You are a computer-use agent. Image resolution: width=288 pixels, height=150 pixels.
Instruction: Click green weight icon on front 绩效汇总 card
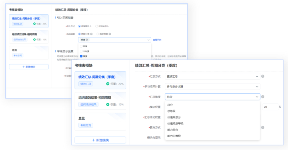pyautogui.click(x=108, y=84)
